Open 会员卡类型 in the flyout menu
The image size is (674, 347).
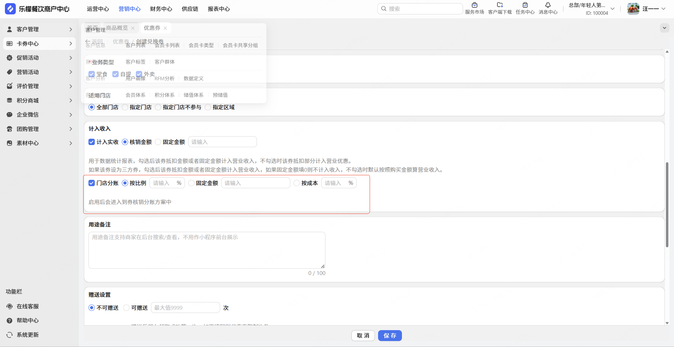201,45
